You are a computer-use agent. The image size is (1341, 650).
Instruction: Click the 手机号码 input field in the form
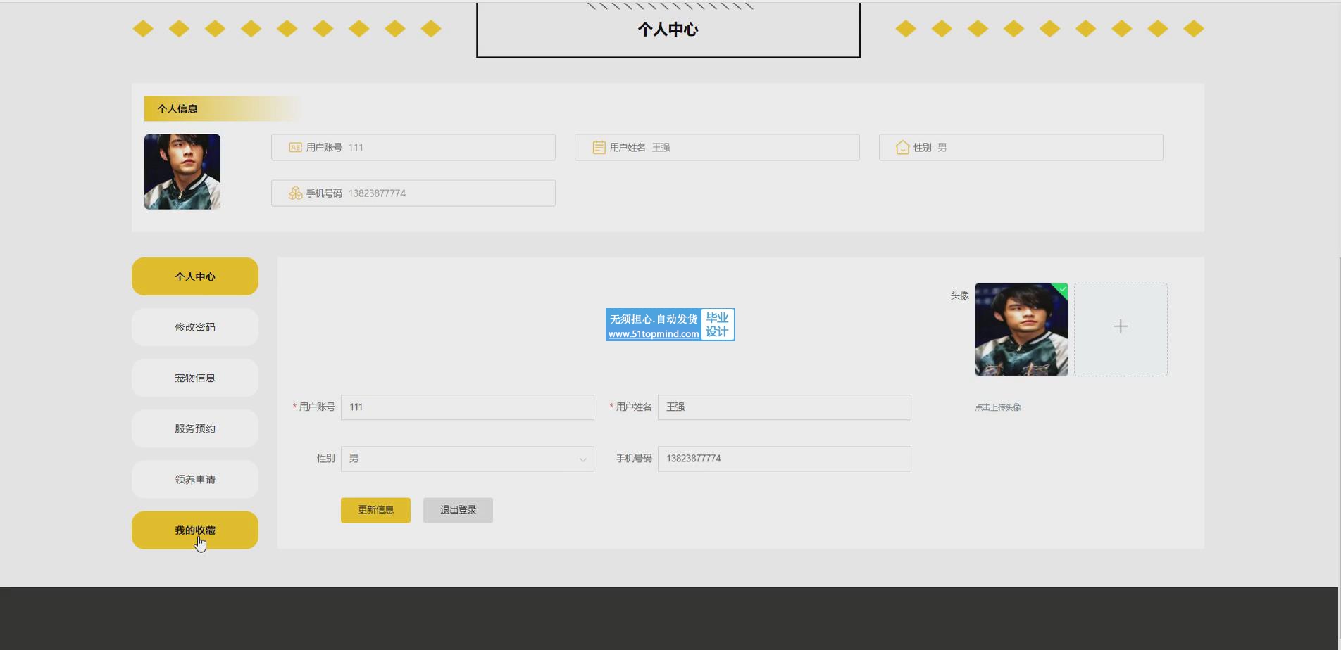[x=785, y=459]
